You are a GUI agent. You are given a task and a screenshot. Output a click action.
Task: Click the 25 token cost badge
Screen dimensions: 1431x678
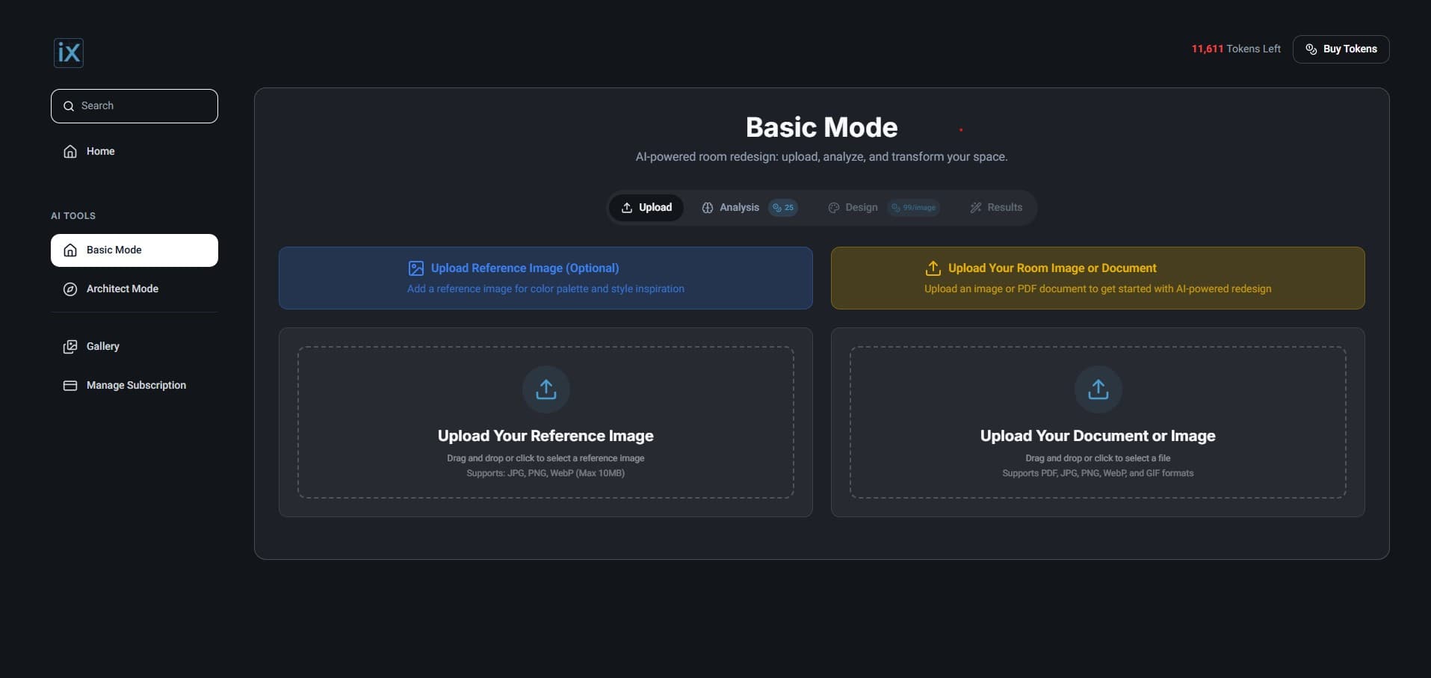coord(782,207)
